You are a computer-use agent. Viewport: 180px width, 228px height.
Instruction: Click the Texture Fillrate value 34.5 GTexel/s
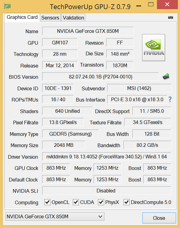point(148,122)
